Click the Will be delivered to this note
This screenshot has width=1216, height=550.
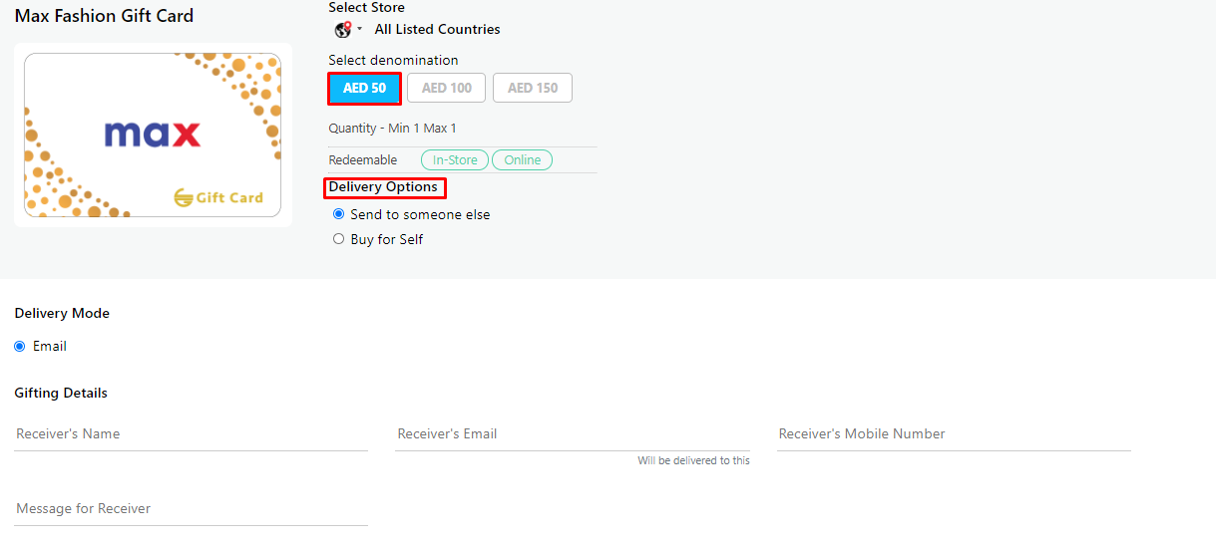[x=693, y=461]
